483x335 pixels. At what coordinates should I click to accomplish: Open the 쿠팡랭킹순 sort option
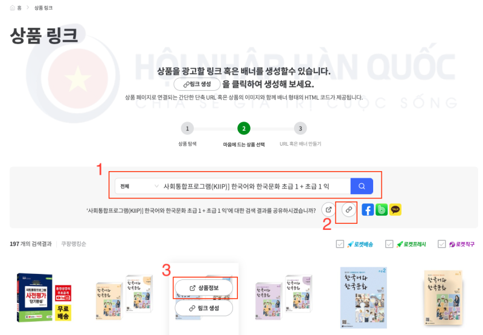(x=74, y=244)
